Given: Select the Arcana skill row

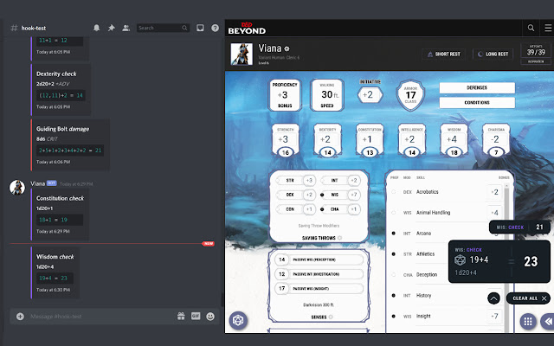Looking at the screenshot, I should [447, 234].
